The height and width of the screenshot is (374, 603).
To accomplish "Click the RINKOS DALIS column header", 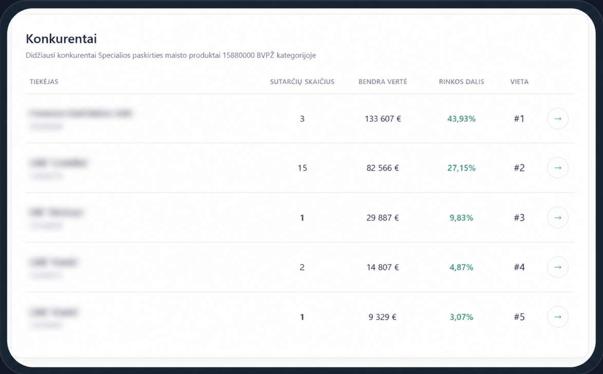I will point(461,82).
